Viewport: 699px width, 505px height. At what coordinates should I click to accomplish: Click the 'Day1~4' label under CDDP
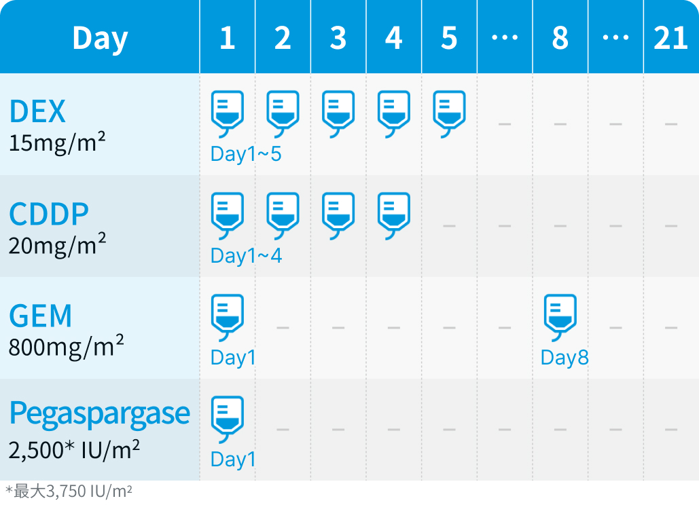pyautogui.click(x=246, y=256)
